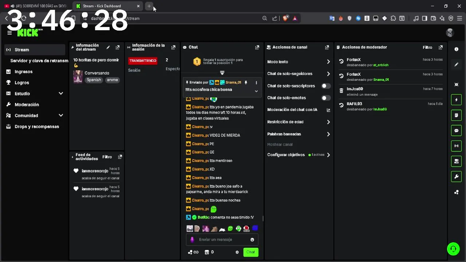This screenshot has height=262, width=466.
Task: Open the emoji picker in message box
Action: (x=252, y=239)
